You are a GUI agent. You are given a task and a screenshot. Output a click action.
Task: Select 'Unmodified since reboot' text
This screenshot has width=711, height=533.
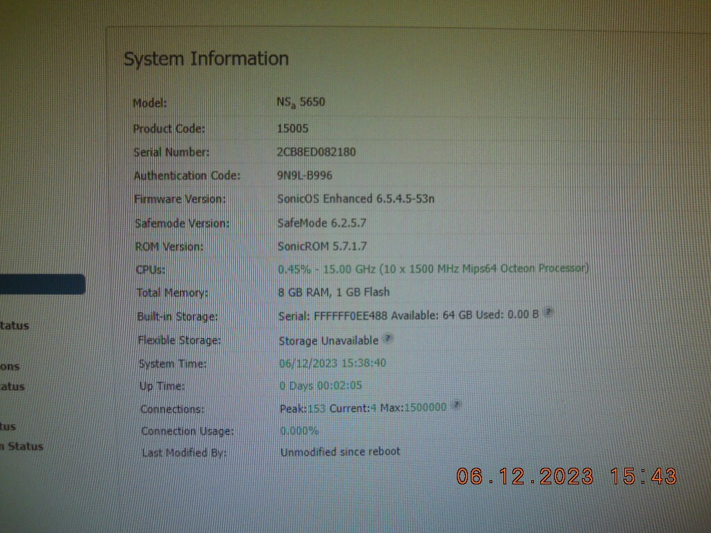[340, 452]
